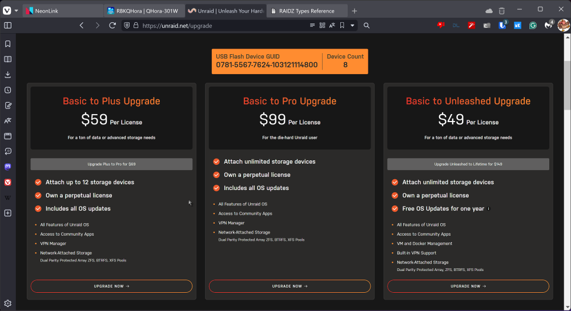571x311 pixels.
Task: Open the Mastodon web panel
Action: click(x=7, y=167)
